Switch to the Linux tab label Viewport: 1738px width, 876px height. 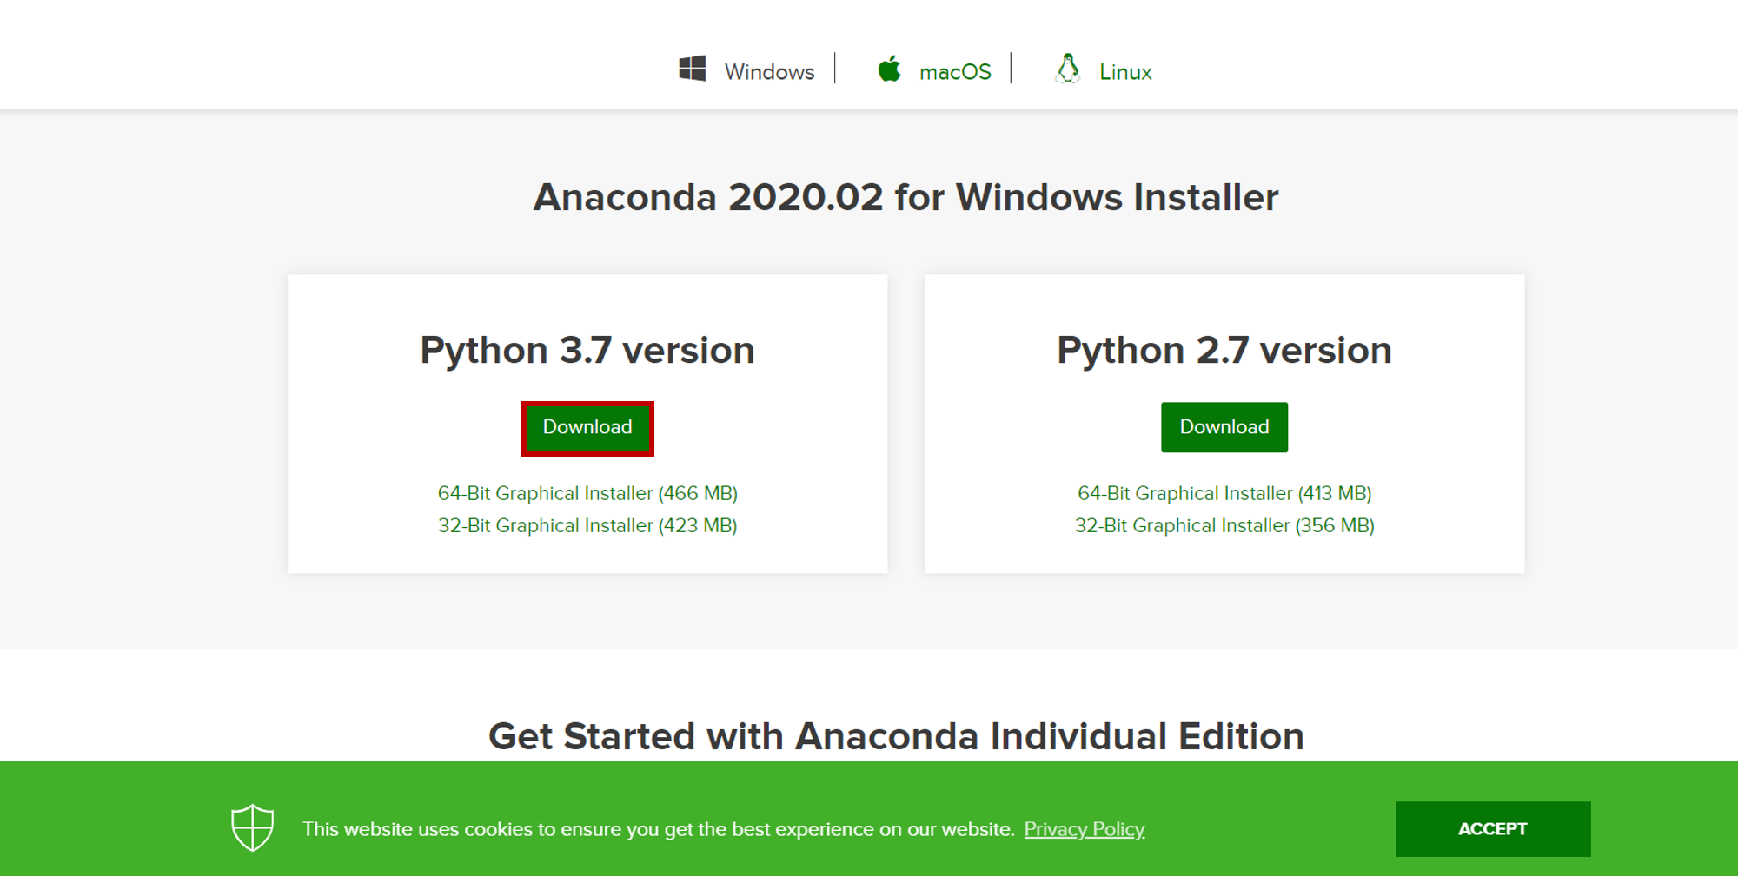[x=1125, y=72]
